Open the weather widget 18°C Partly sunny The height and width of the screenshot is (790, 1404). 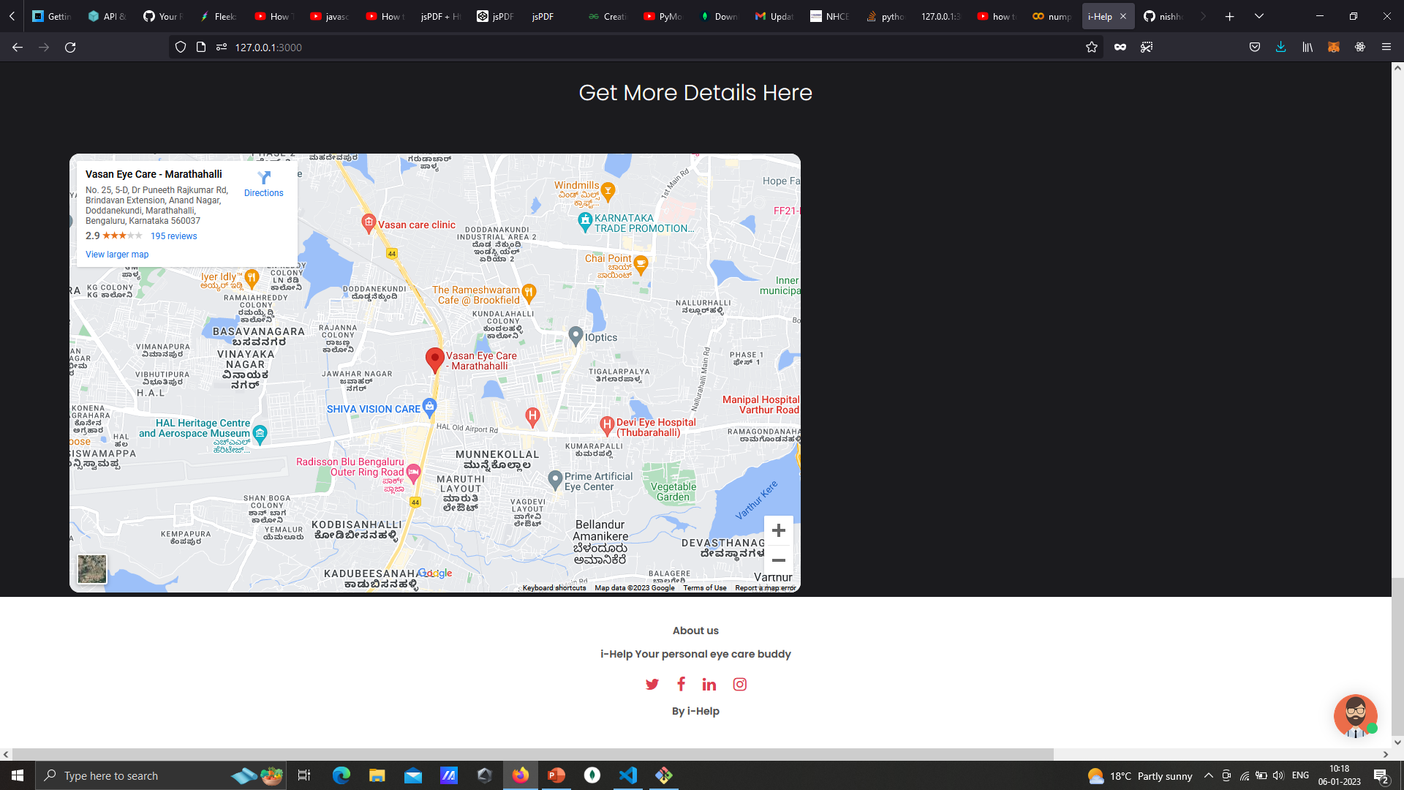(1139, 776)
